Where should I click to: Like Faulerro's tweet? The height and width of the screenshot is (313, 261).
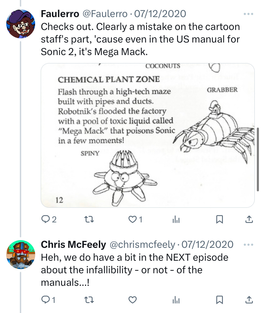132,219
